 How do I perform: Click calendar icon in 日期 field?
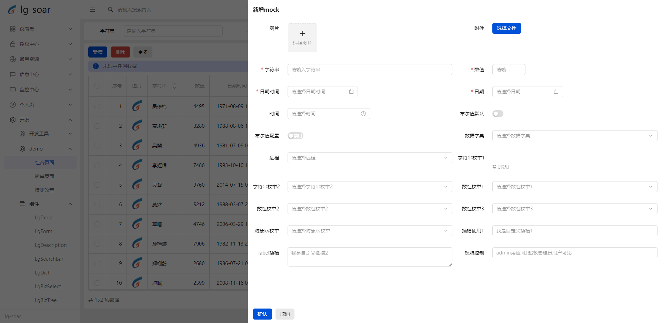point(556,92)
